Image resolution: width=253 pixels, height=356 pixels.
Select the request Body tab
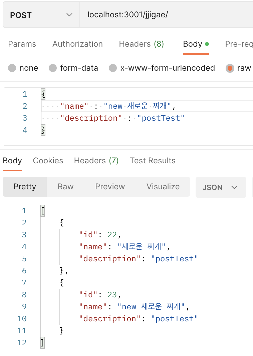tap(196, 44)
